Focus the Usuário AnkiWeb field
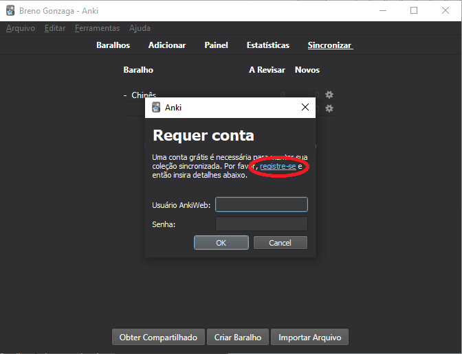The image size is (462, 354). pos(261,204)
